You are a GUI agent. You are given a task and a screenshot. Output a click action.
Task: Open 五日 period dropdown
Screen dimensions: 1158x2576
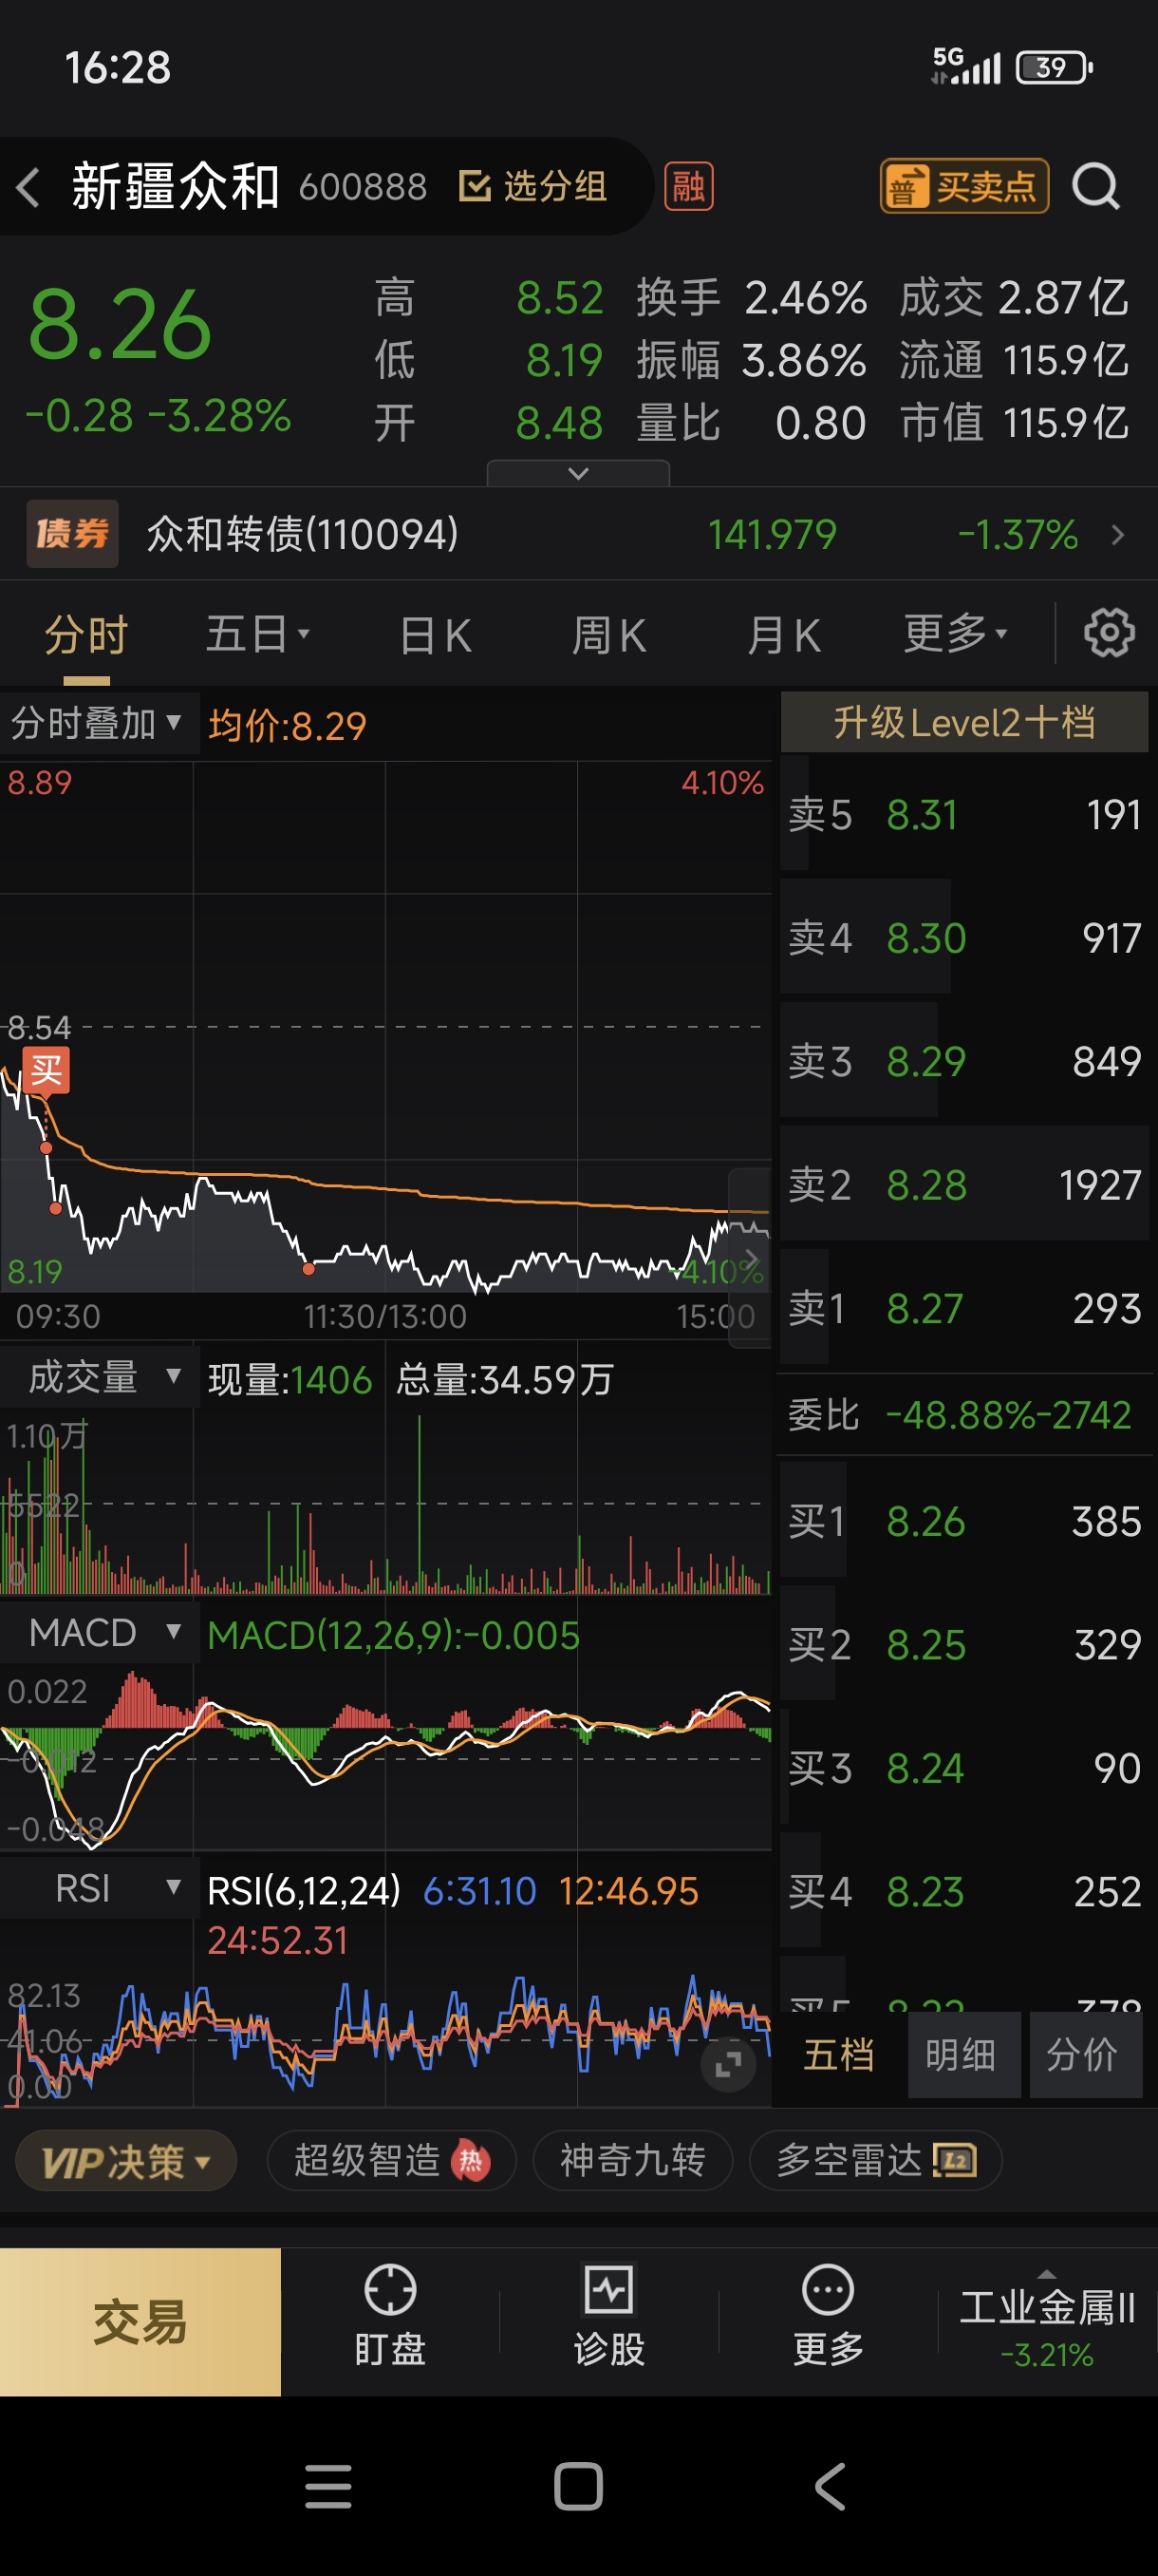[258, 634]
